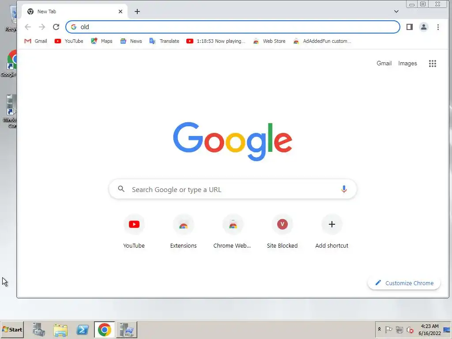Open Gmail bookmark in bookmarks bar
This screenshot has height=339, width=452.
(36, 41)
